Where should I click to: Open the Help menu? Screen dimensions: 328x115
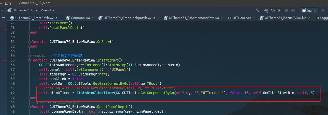pos(9,3)
